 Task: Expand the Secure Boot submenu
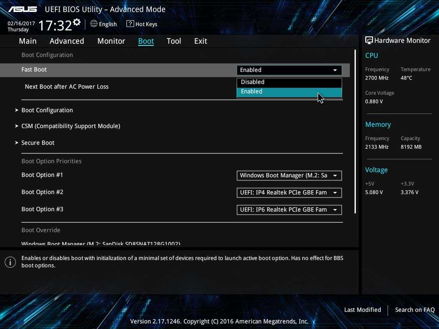tap(38, 143)
